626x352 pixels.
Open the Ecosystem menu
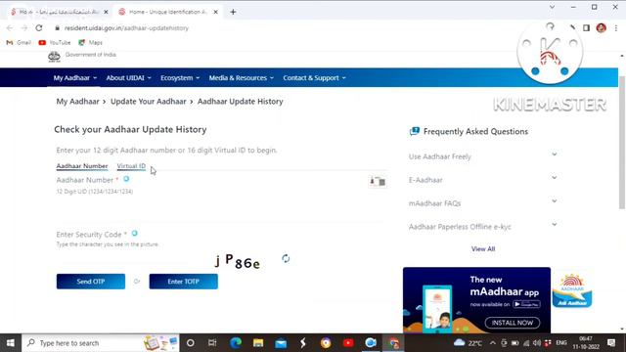tap(180, 78)
